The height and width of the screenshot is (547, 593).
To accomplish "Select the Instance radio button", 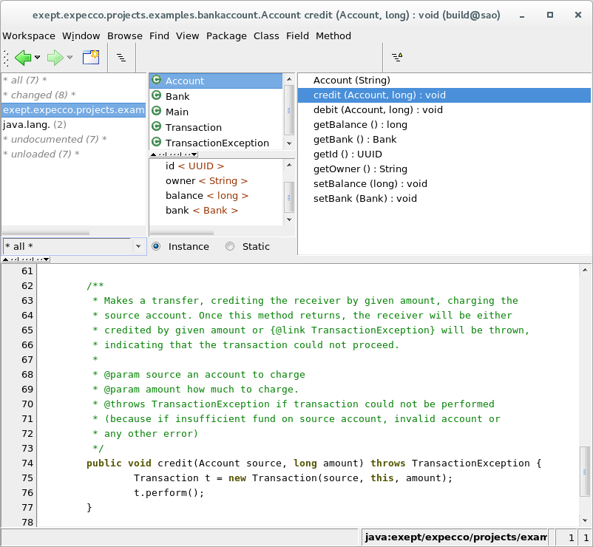I will [x=157, y=246].
